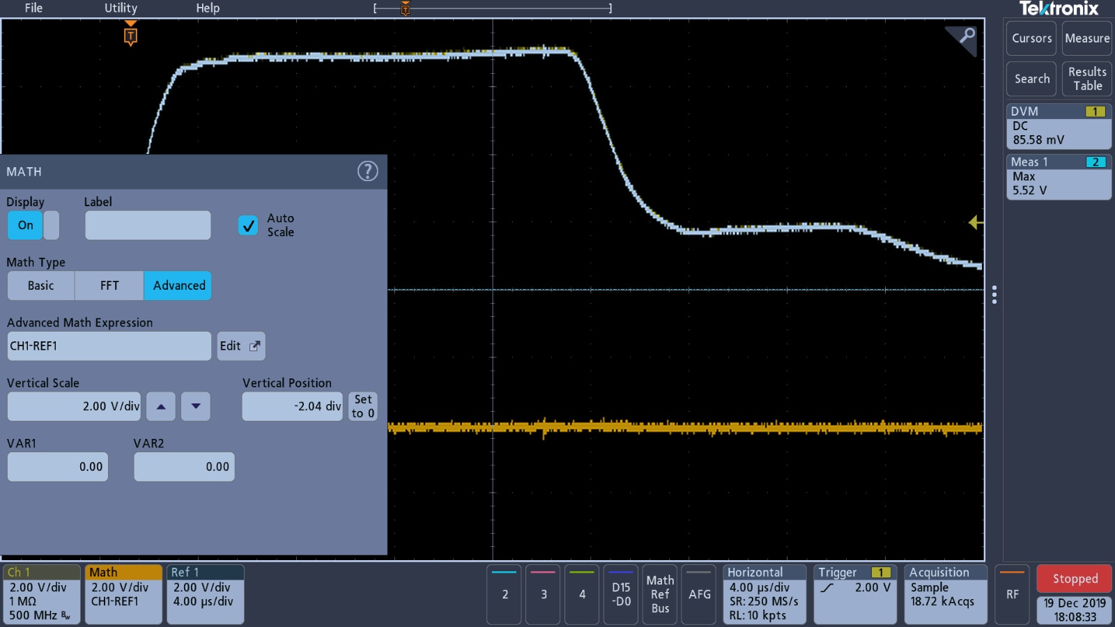
Task: Add channel 2 with its button
Action: (x=505, y=594)
